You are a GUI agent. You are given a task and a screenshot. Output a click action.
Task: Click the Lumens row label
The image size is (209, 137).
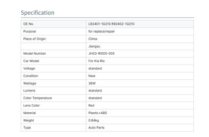pyautogui.click(x=29, y=90)
